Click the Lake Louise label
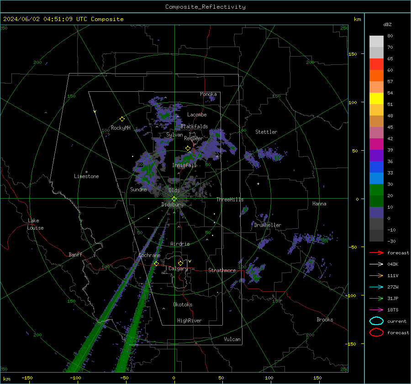This screenshot has height=384, width=411. tap(35, 224)
